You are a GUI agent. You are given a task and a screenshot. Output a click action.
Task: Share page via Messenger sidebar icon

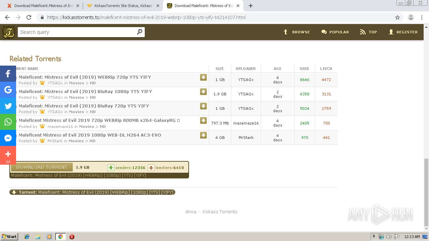[8, 138]
